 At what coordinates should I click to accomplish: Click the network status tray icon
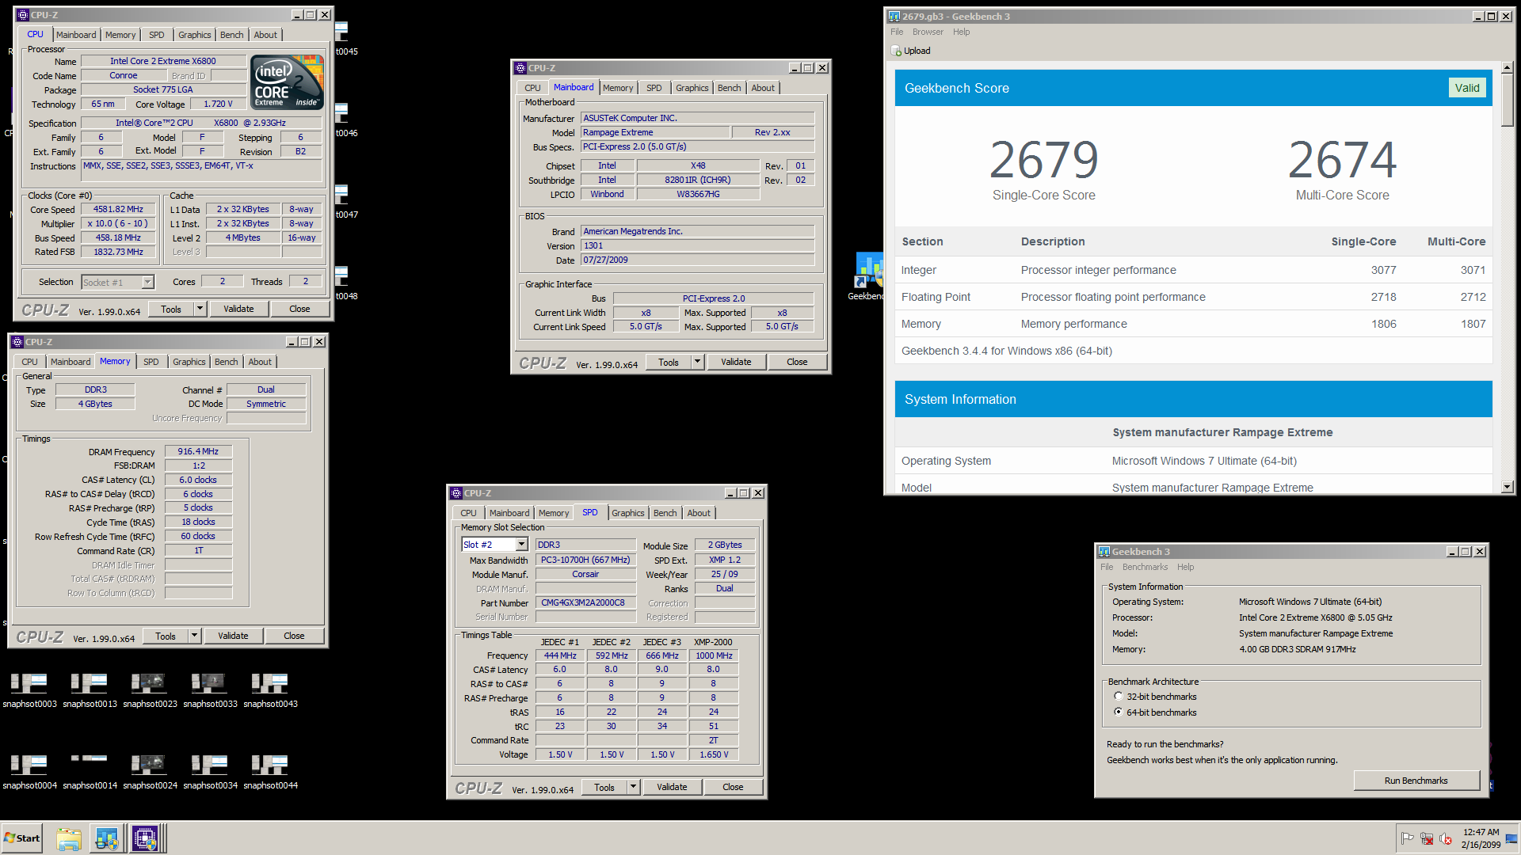click(x=1427, y=838)
